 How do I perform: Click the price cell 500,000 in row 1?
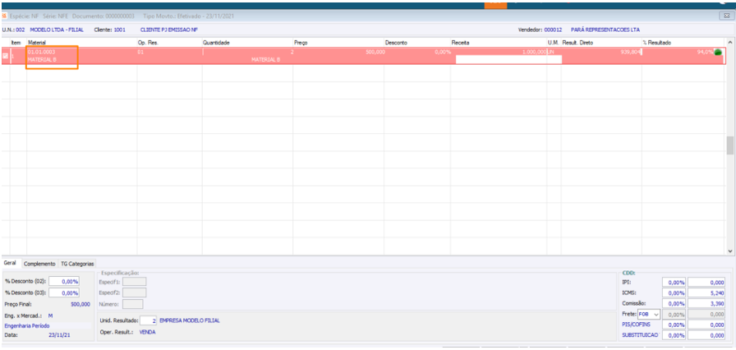(375, 52)
